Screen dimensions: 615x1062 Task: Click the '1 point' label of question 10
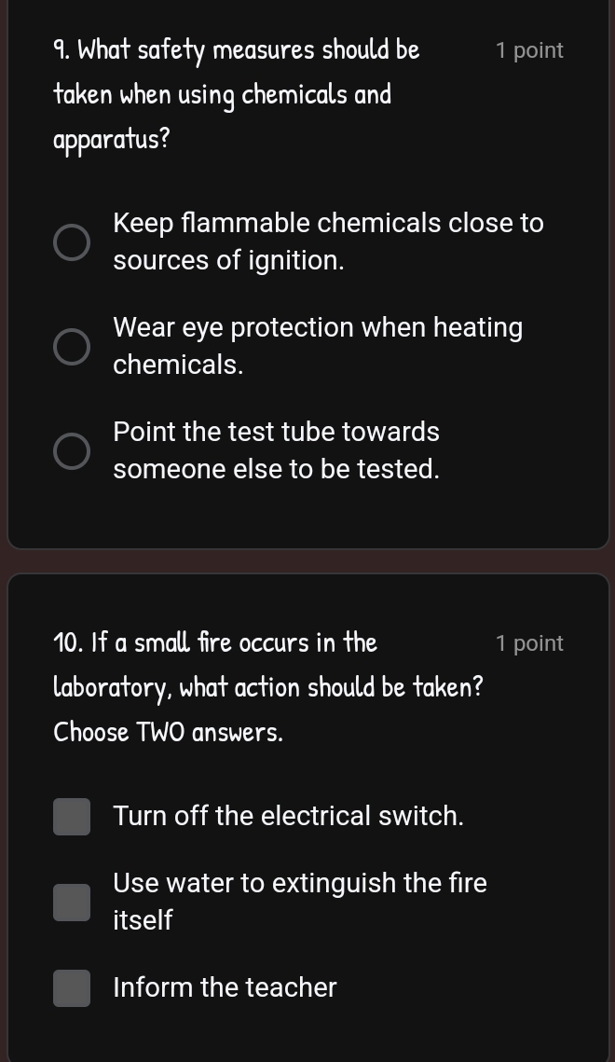coord(529,644)
